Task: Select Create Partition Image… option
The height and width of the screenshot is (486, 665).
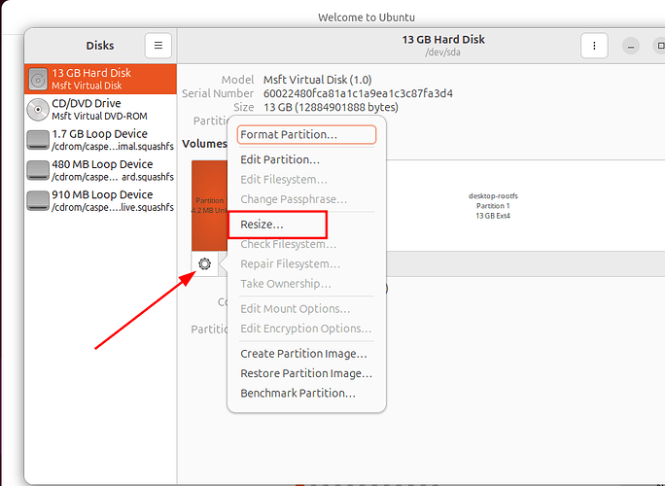Action: (303, 354)
